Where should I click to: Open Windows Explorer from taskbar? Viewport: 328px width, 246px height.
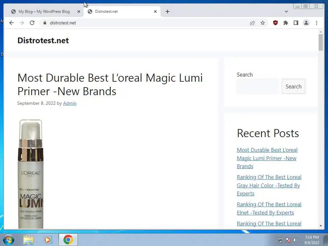coord(29,240)
